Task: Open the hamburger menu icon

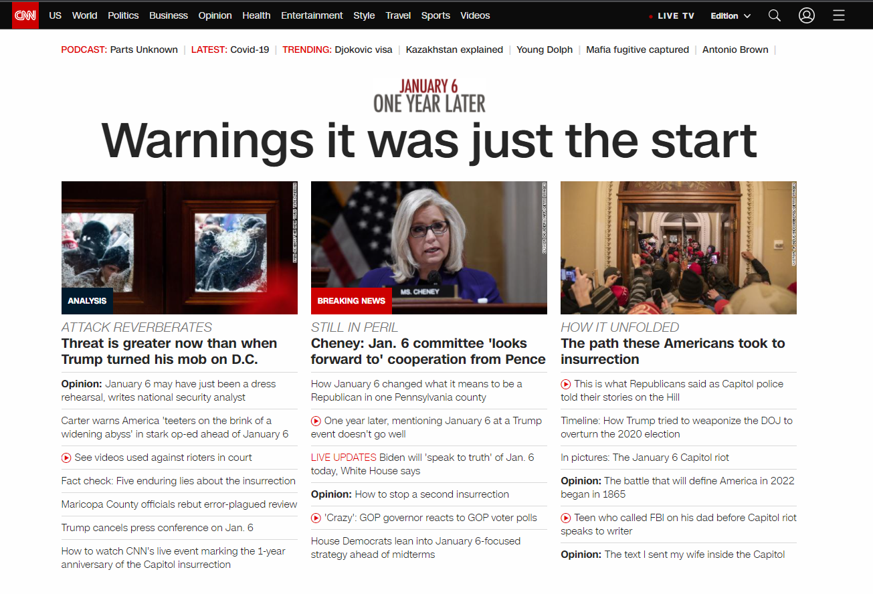Action: pyautogui.click(x=839, y=15)
